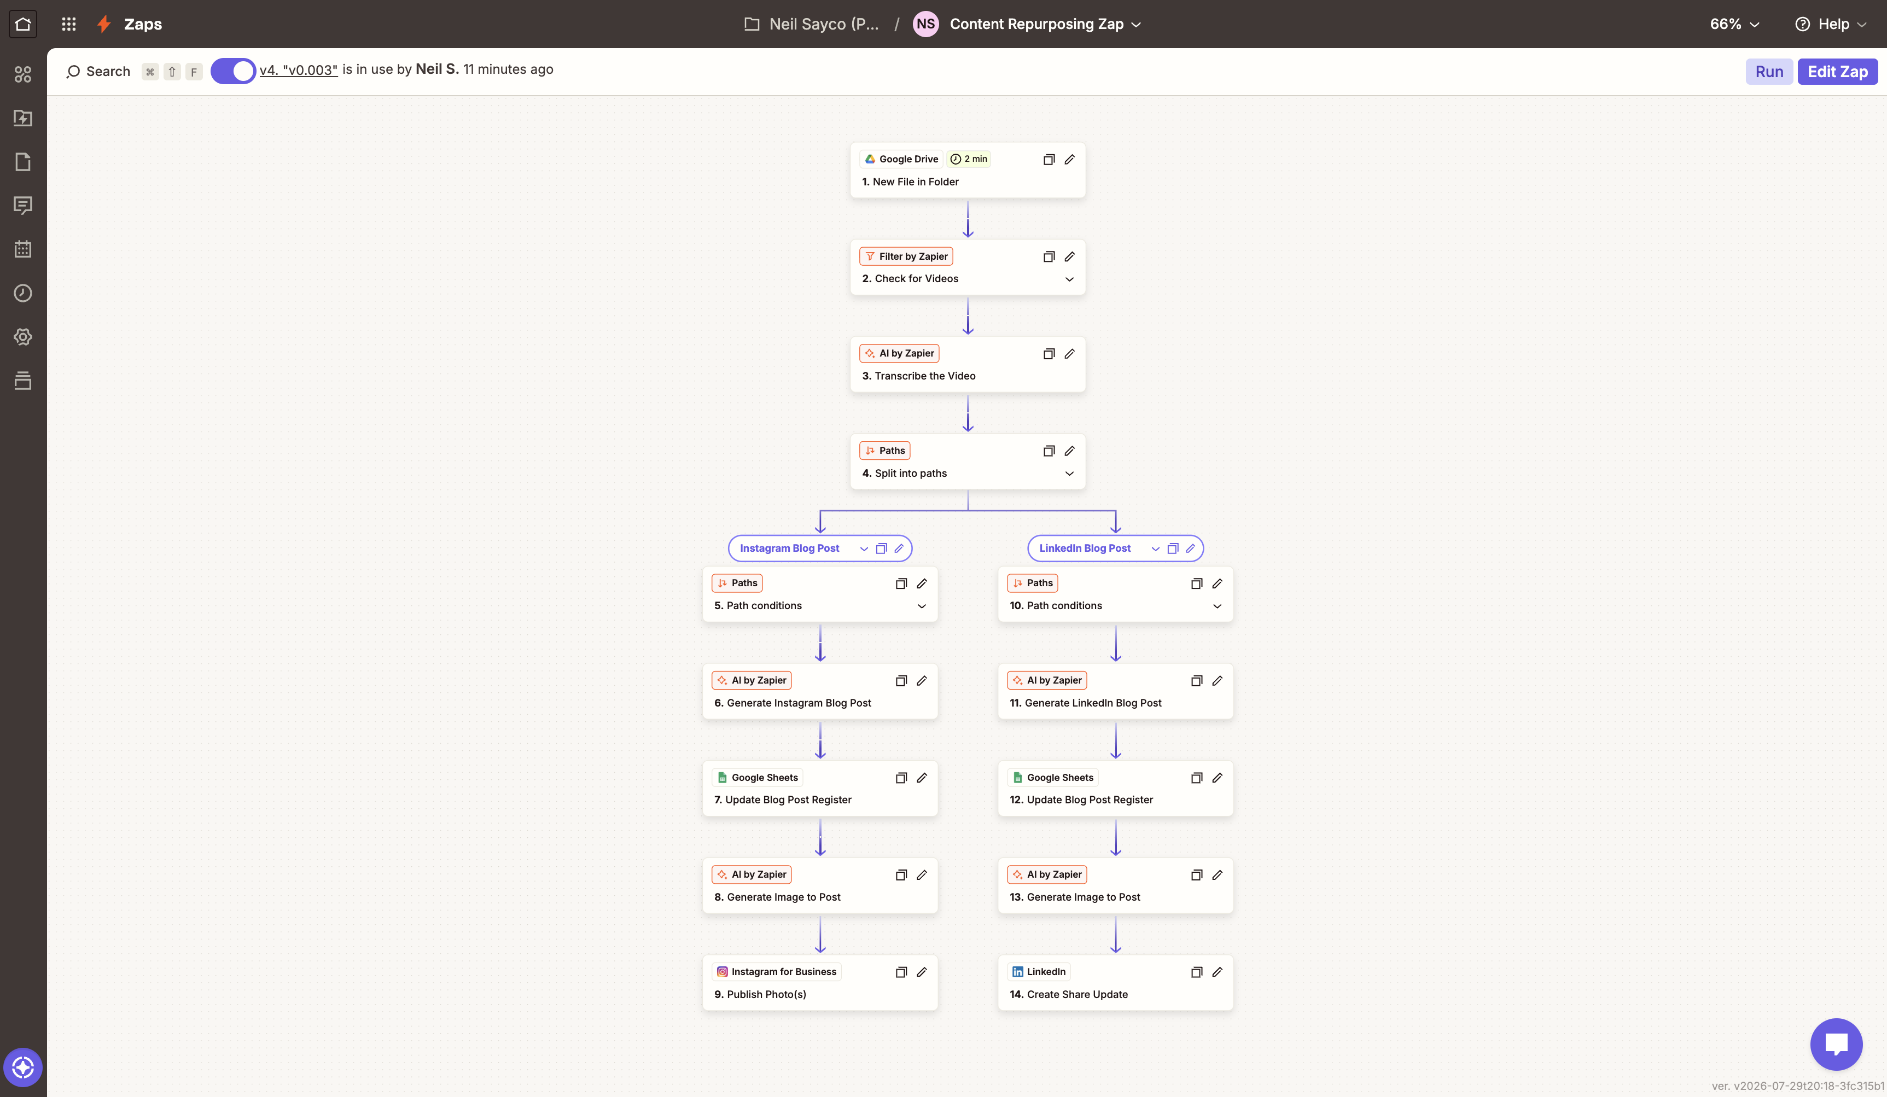
Task: Click the Zaps lightning bolt logo
Action: (104, 24)
